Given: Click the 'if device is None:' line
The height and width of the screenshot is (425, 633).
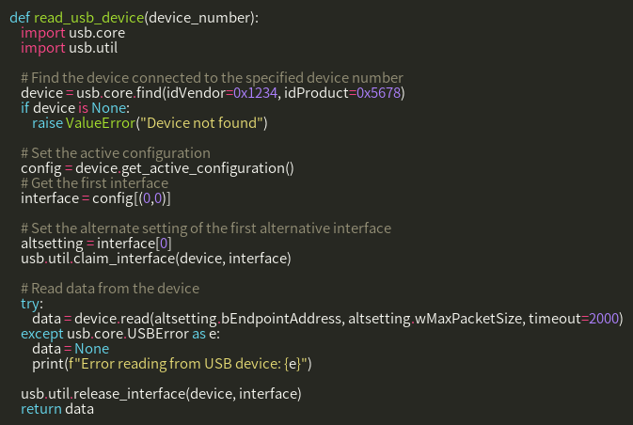Looking at the screenshot, I should tap(75, 108).
